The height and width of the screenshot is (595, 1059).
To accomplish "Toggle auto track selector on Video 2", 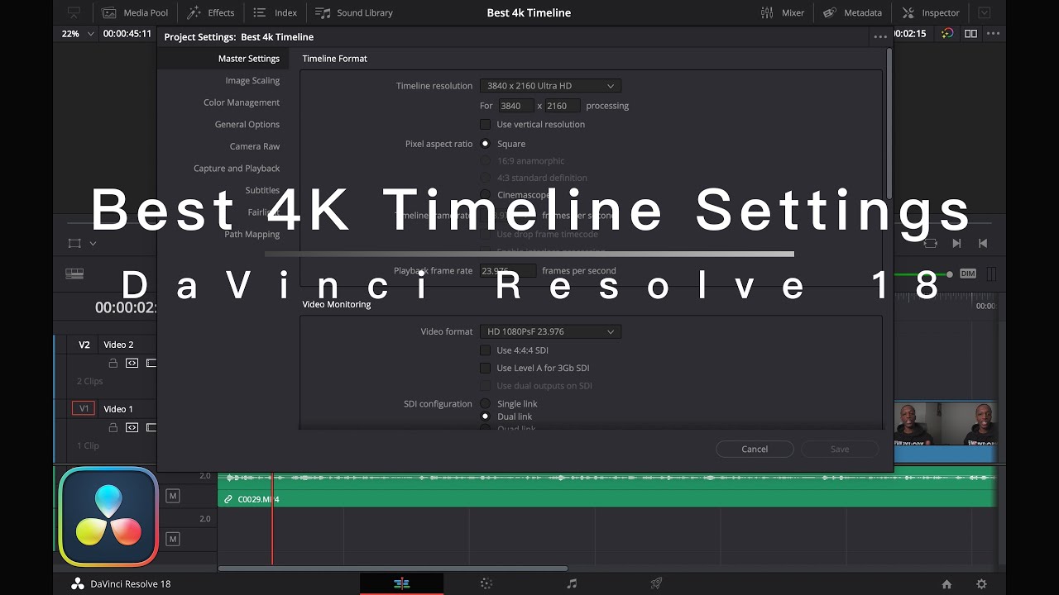I will click(x=132, y=363).
